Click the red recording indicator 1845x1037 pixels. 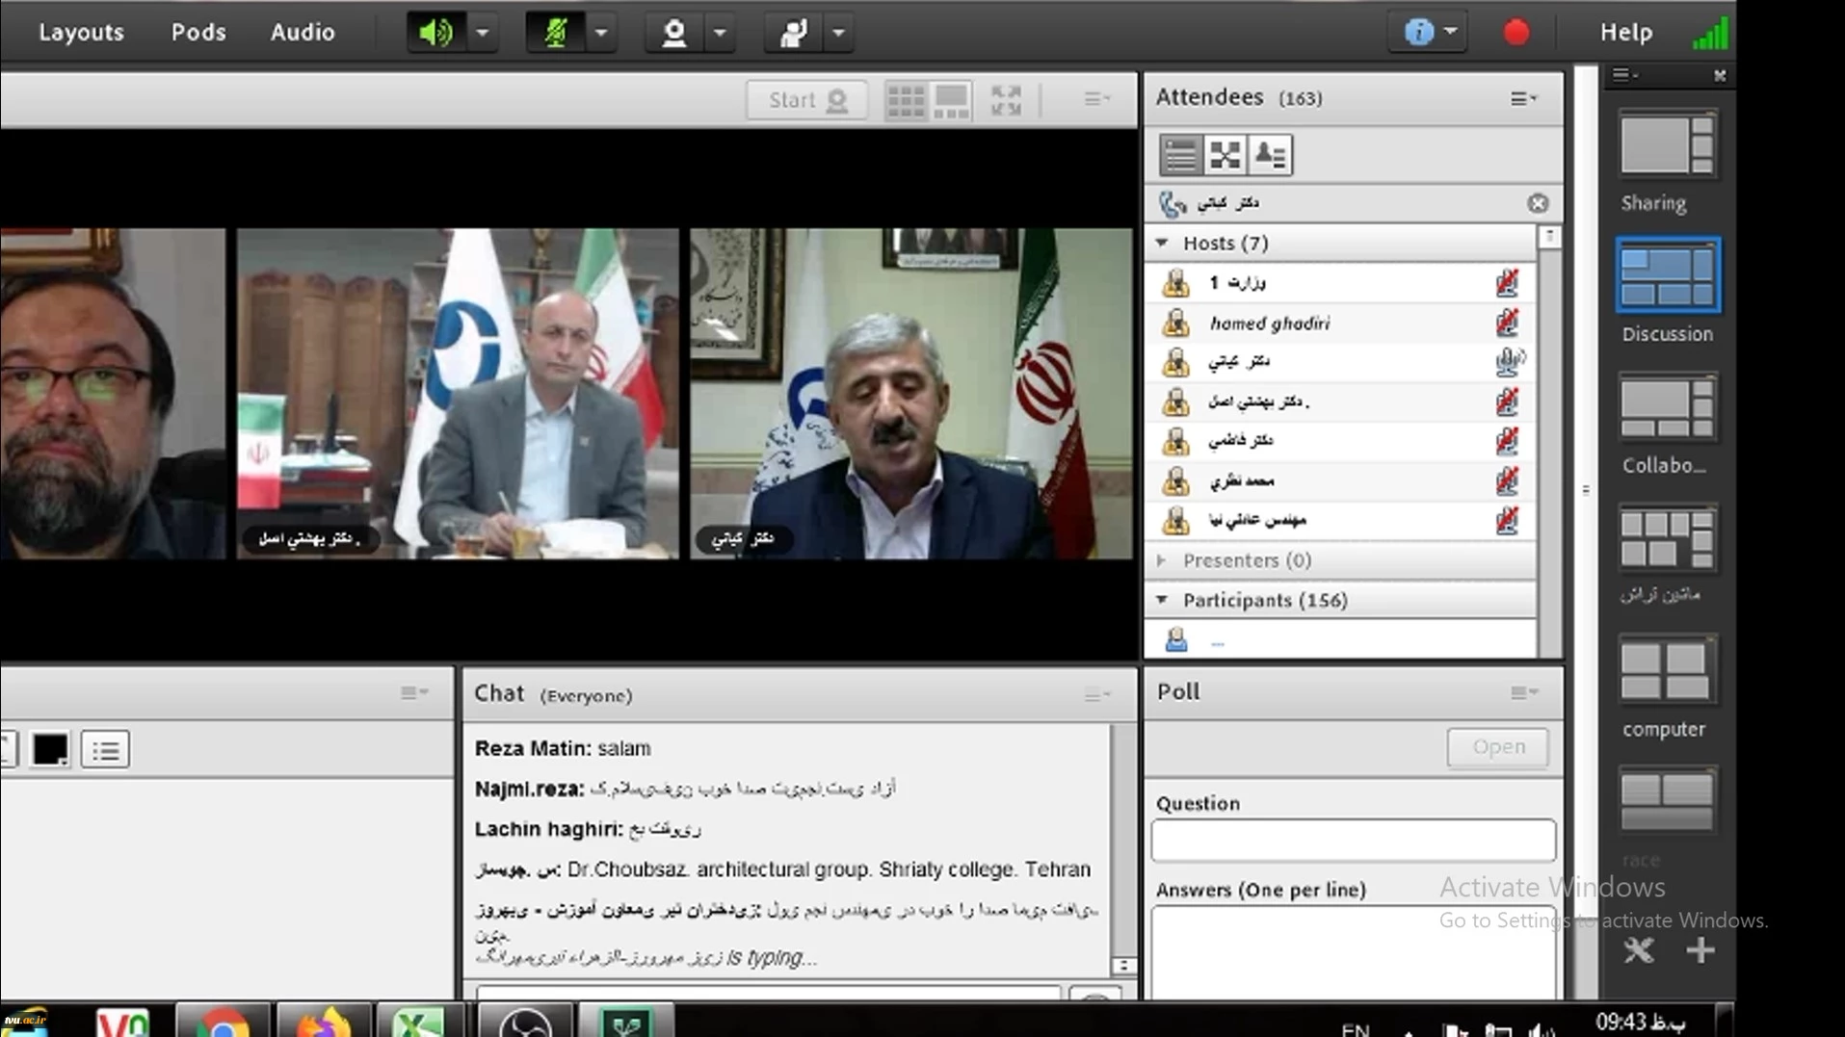(1516, 33)
